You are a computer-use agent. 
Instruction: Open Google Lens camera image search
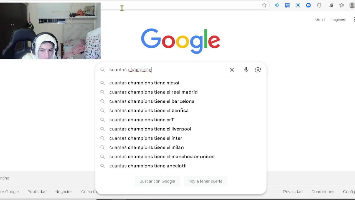(x=258, y=70)
